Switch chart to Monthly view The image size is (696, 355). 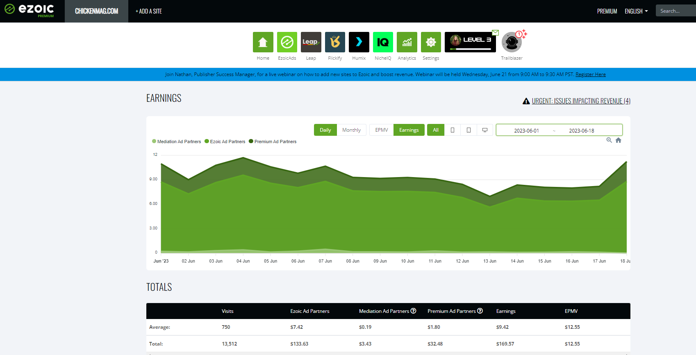(352, 130)
